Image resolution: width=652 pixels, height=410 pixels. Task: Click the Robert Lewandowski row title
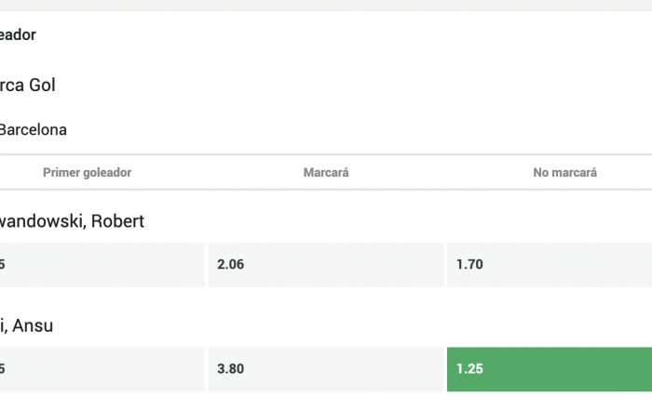coord(72,221)
